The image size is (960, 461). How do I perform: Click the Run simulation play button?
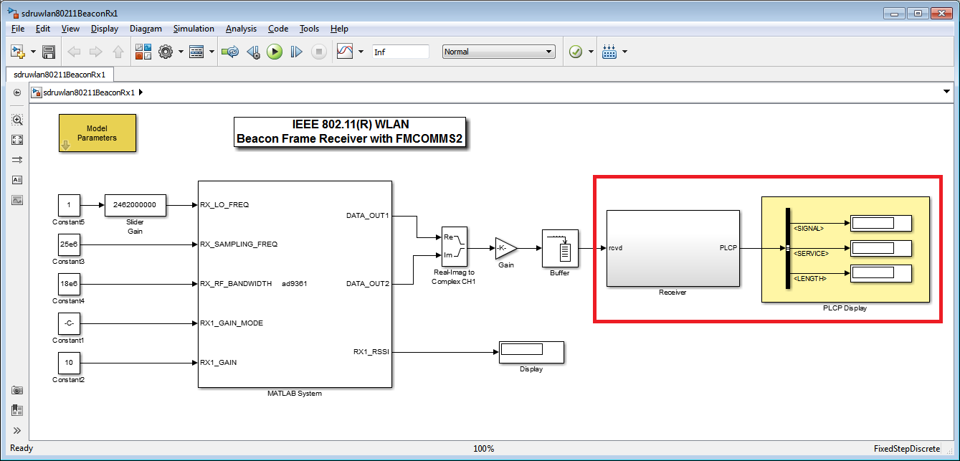coord(275,52)
